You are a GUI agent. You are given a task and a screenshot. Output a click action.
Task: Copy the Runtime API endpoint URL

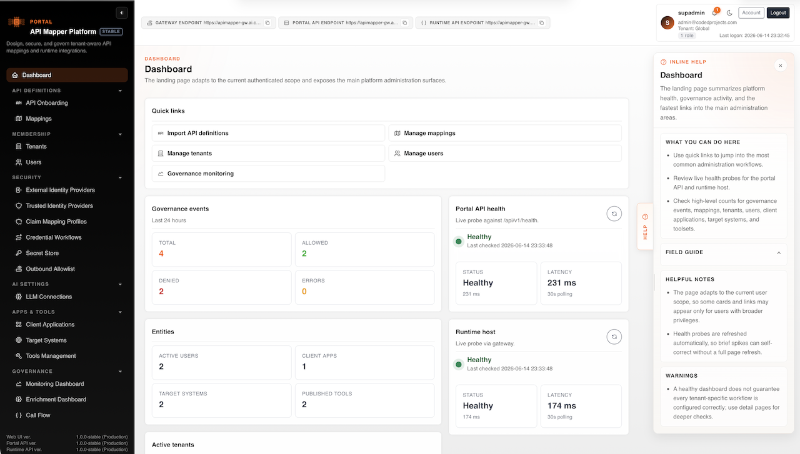click(541, 23)
